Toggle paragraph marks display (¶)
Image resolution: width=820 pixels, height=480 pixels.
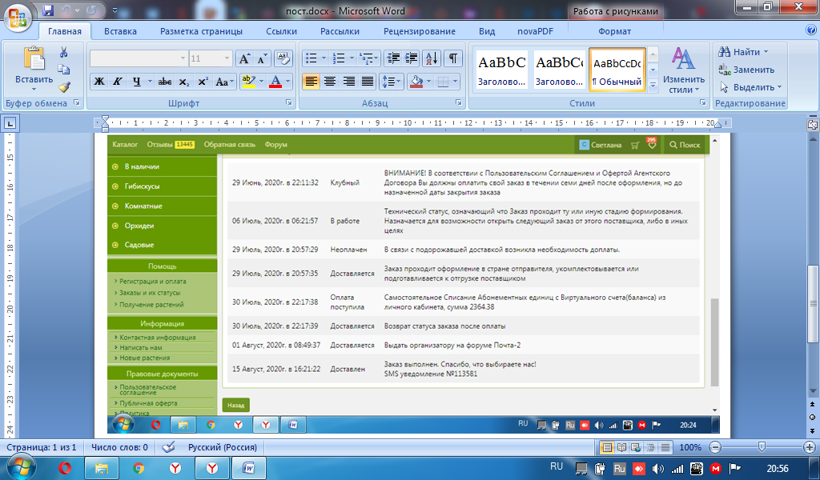pos(453,58)
